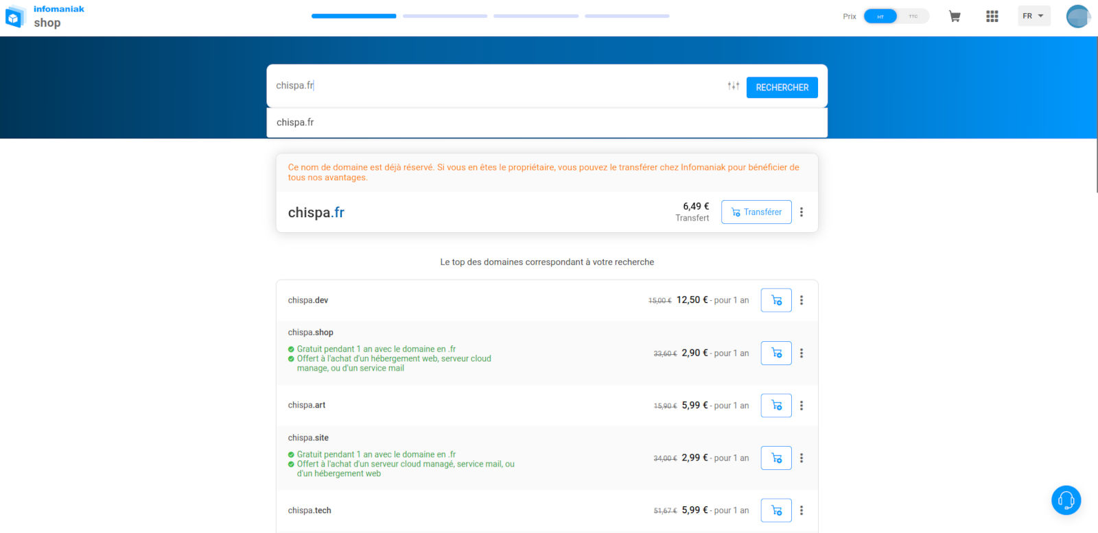The width and height of the screenshot is (1098, 533).
Task: Add chispa.art to cart
Action: click(776, 406)
